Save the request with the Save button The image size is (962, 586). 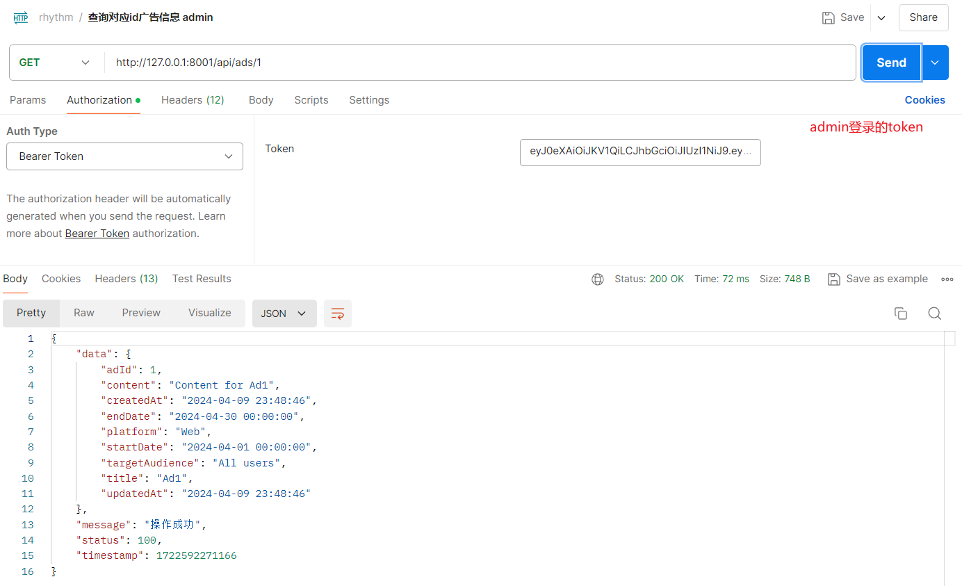coord(843,17)
